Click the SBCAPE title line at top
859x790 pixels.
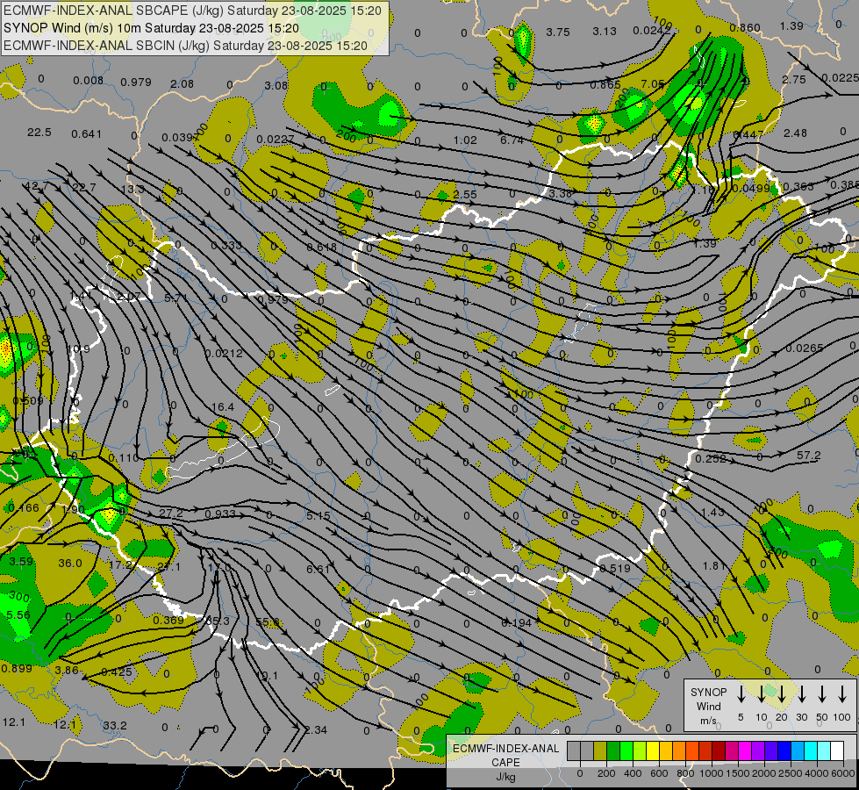tap(192, 11)
